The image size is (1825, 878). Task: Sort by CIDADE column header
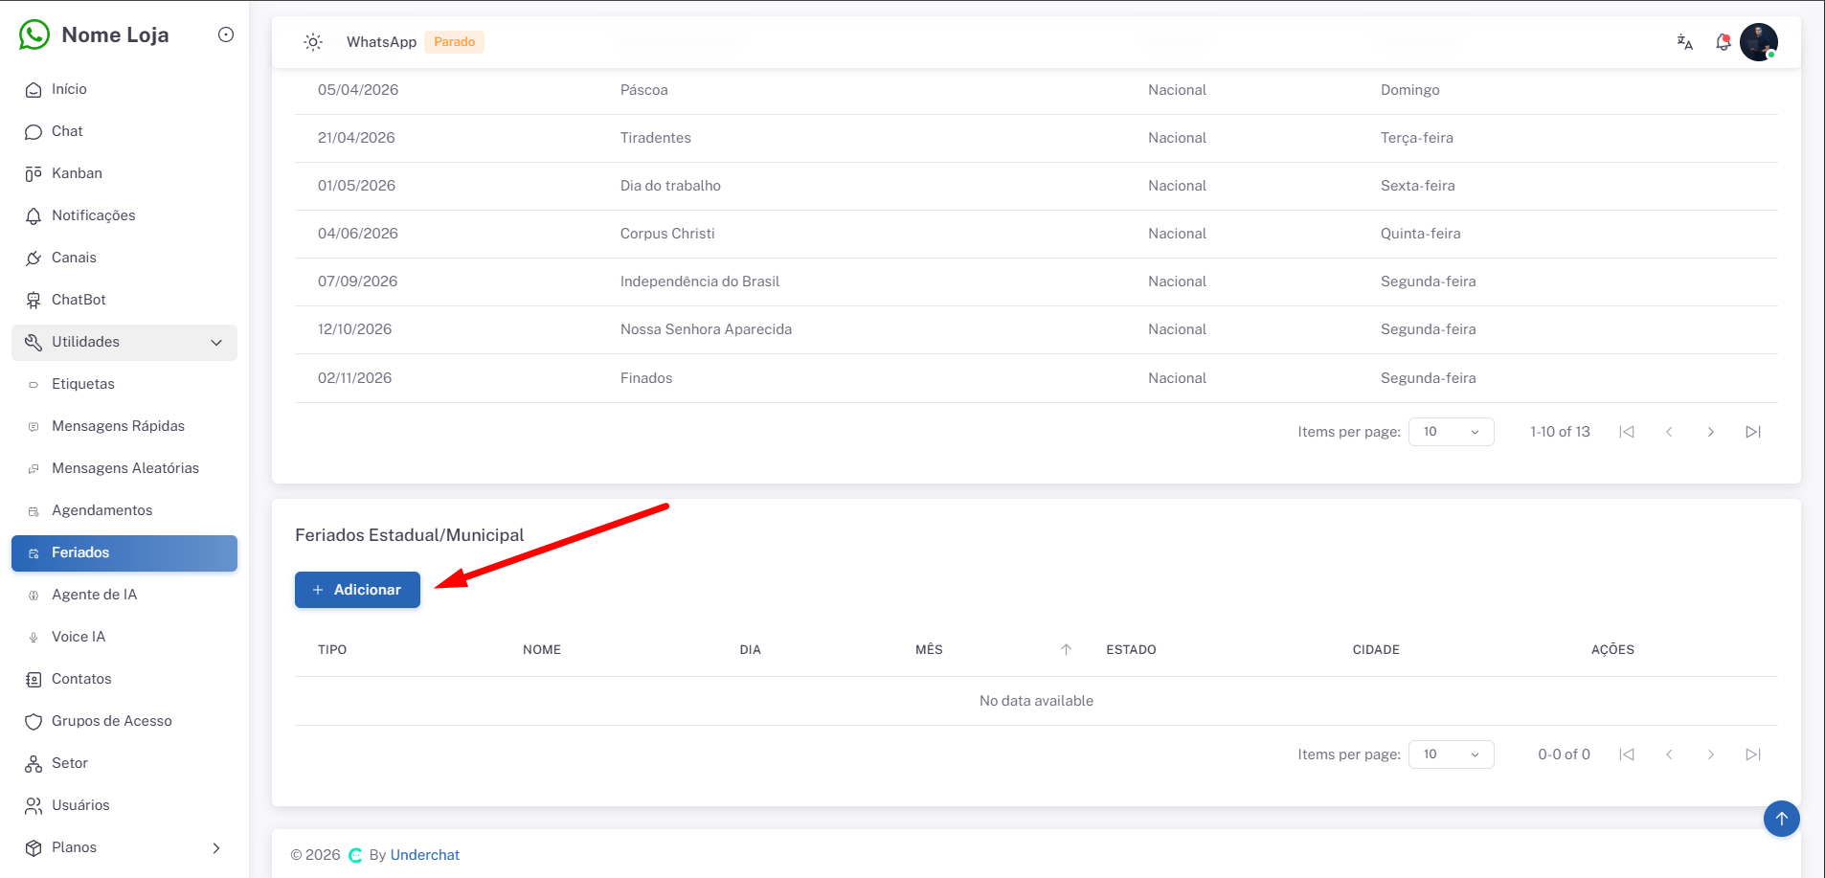tap(1376, 649)
